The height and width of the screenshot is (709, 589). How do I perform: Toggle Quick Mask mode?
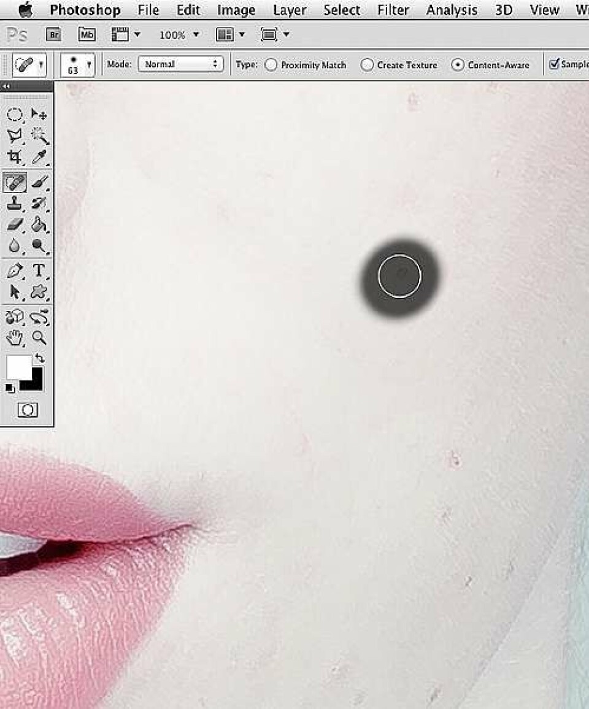[28, 410]
